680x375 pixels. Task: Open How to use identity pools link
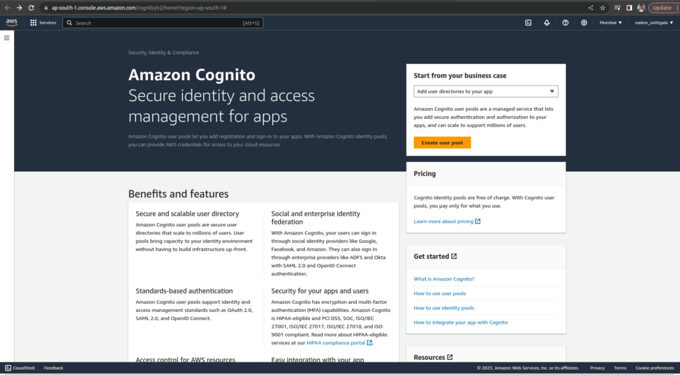(444, 308)
